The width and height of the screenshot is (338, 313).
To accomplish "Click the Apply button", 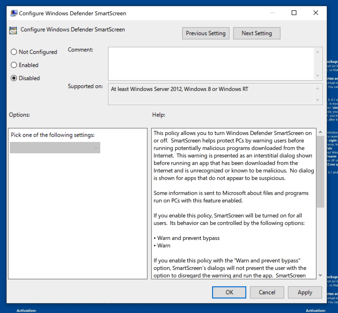I will (x=305, y=292).
